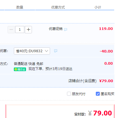Image resolution: width=117 pixels, height=118 pixels.
Task: Click the speech bubble icon next to 优惠促销
Action: tap(66, 30)
